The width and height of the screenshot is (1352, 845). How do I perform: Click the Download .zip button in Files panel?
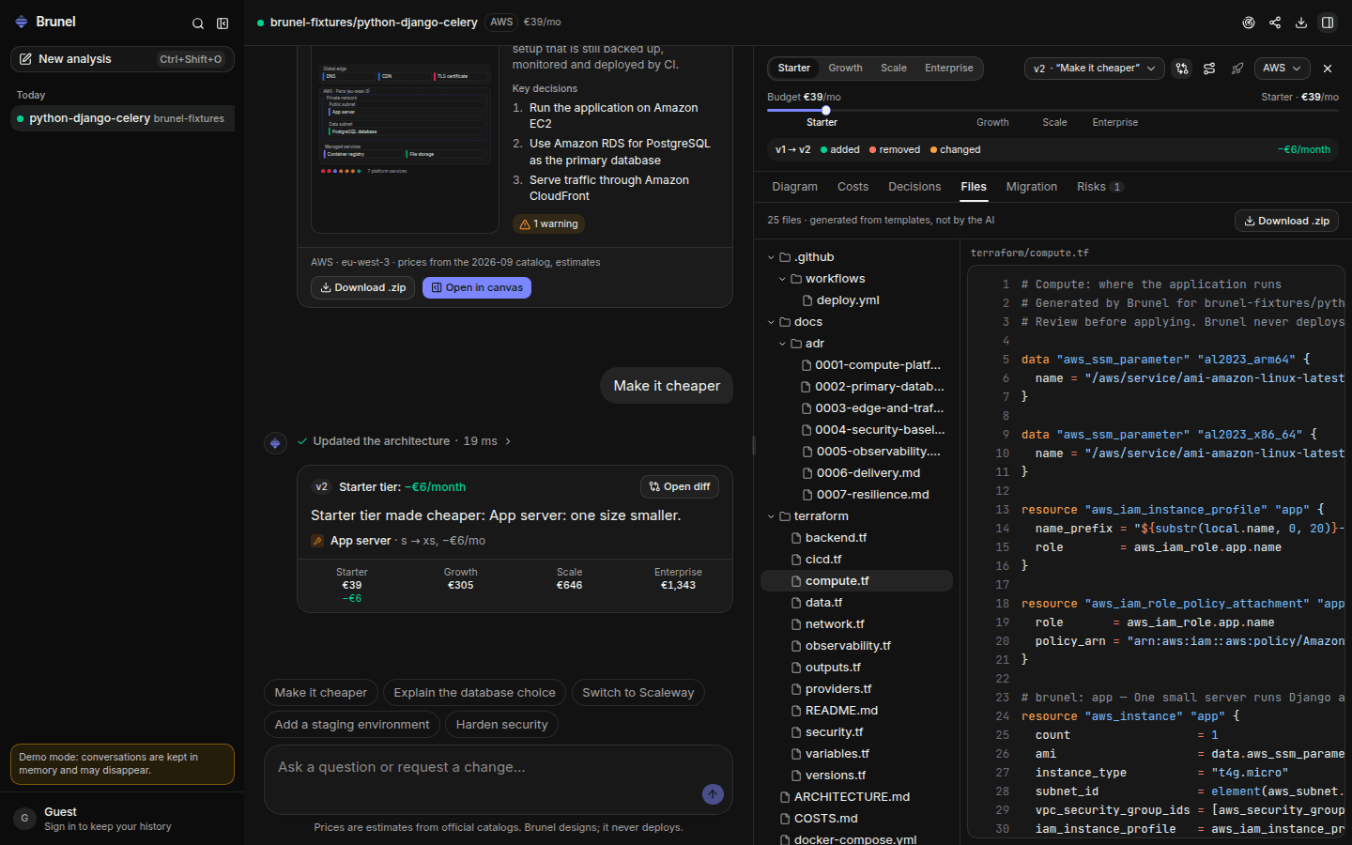(x=1286, y=221)
